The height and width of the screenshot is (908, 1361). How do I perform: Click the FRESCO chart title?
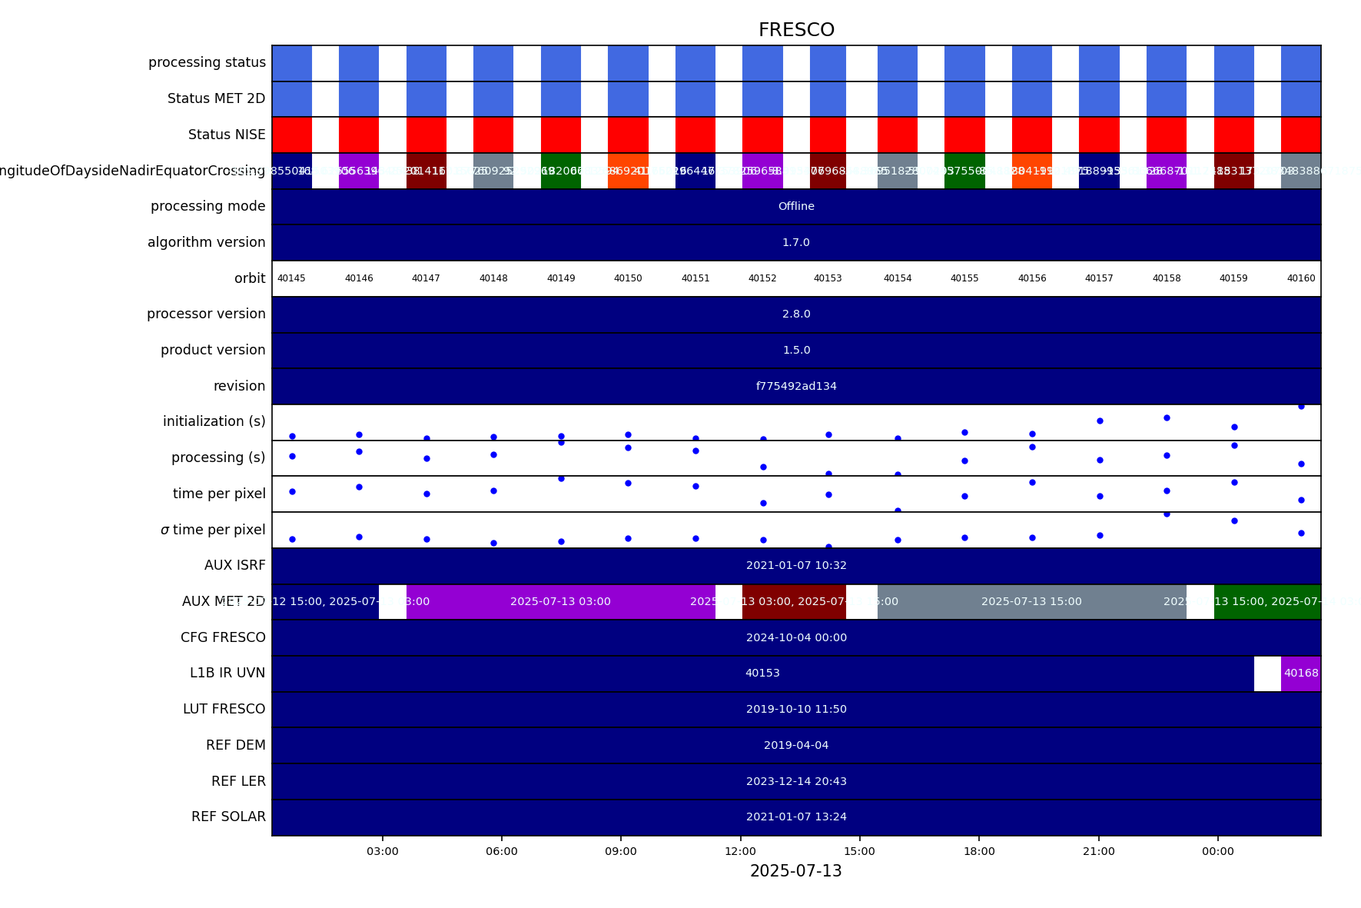[x=796, y=30]
